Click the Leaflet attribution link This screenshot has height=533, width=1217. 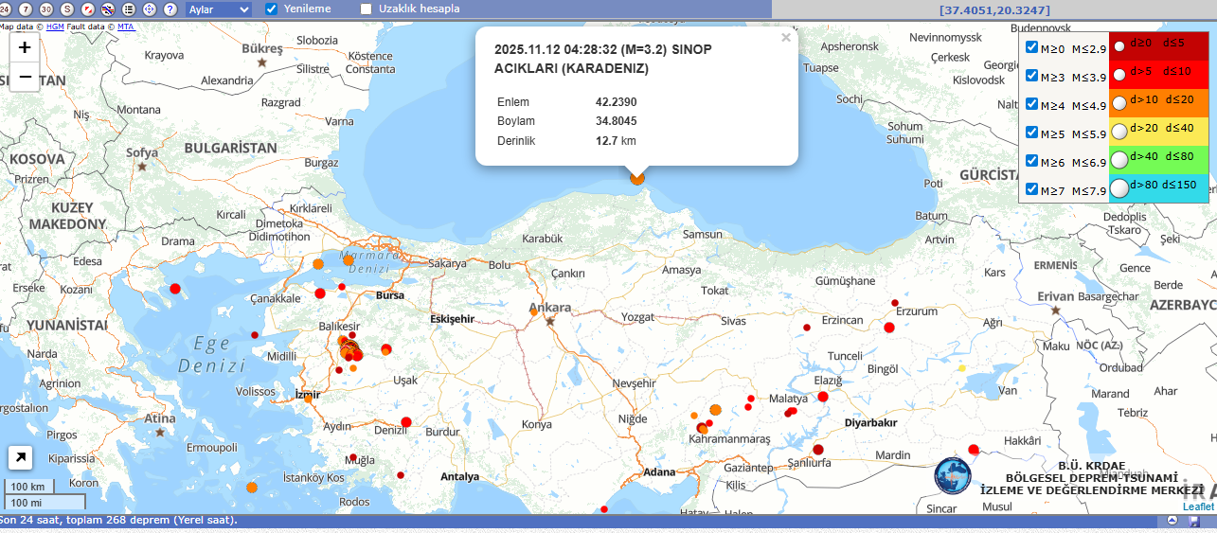(1197, 507)
